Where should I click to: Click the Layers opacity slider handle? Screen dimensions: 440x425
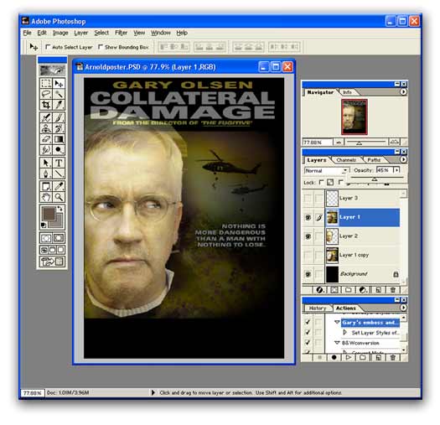tap(375, 179)
